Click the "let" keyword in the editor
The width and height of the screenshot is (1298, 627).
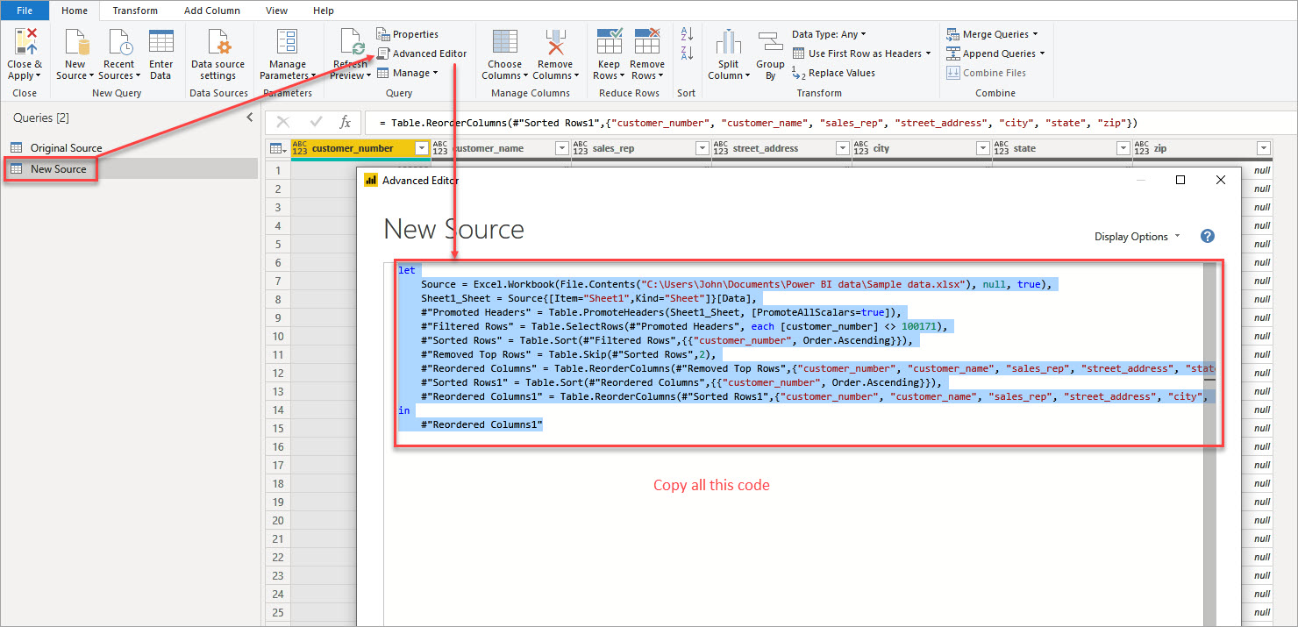point(407,270)
